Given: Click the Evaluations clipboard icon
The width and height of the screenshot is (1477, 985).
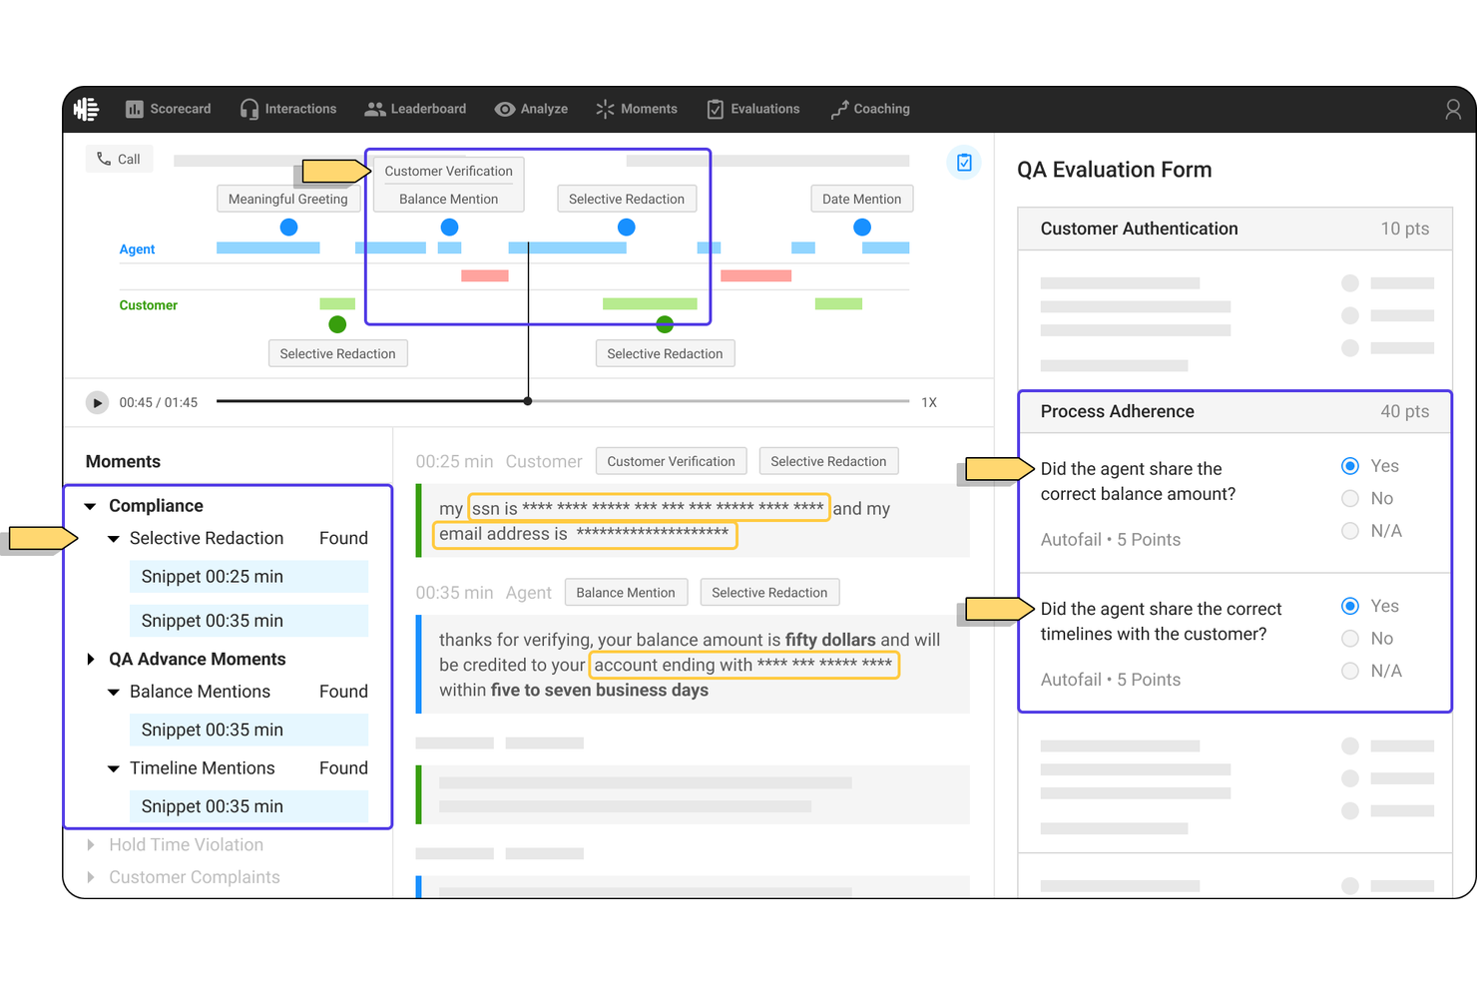Looking at the screenshot, I should 715,109.
